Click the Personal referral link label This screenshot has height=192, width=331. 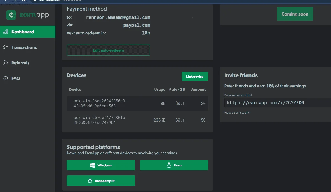point(238,95)
